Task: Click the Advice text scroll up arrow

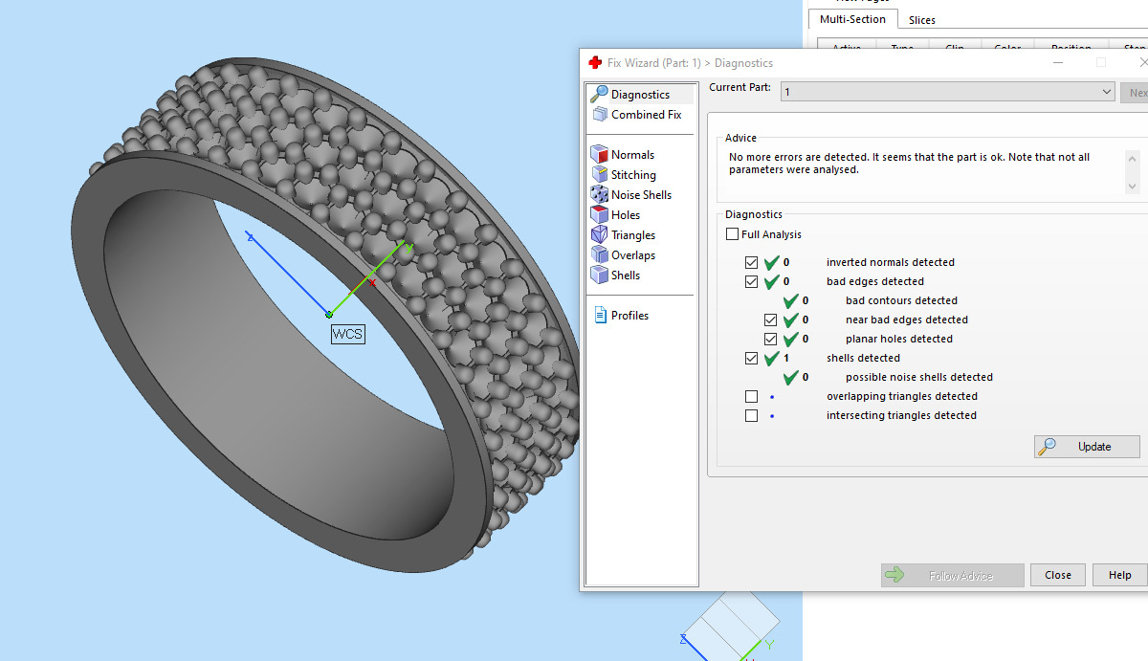Action: [1132, 158]
